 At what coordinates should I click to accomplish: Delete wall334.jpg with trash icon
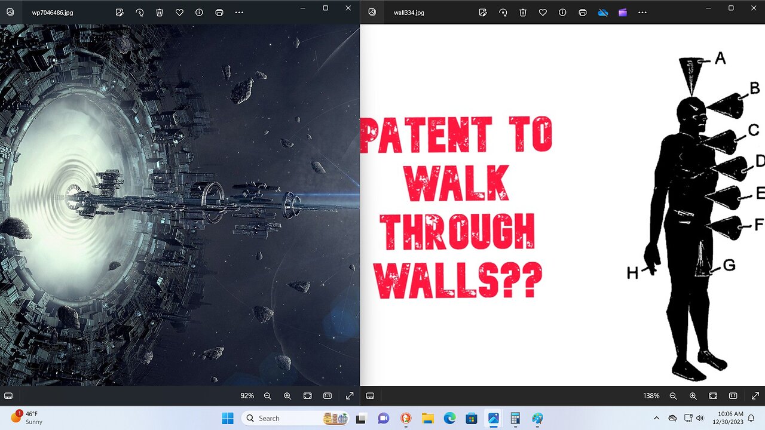tap(523, 12)
